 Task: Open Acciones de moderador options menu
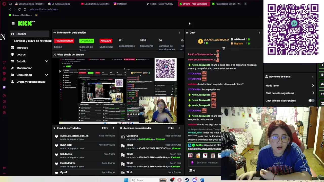(180, 128)
